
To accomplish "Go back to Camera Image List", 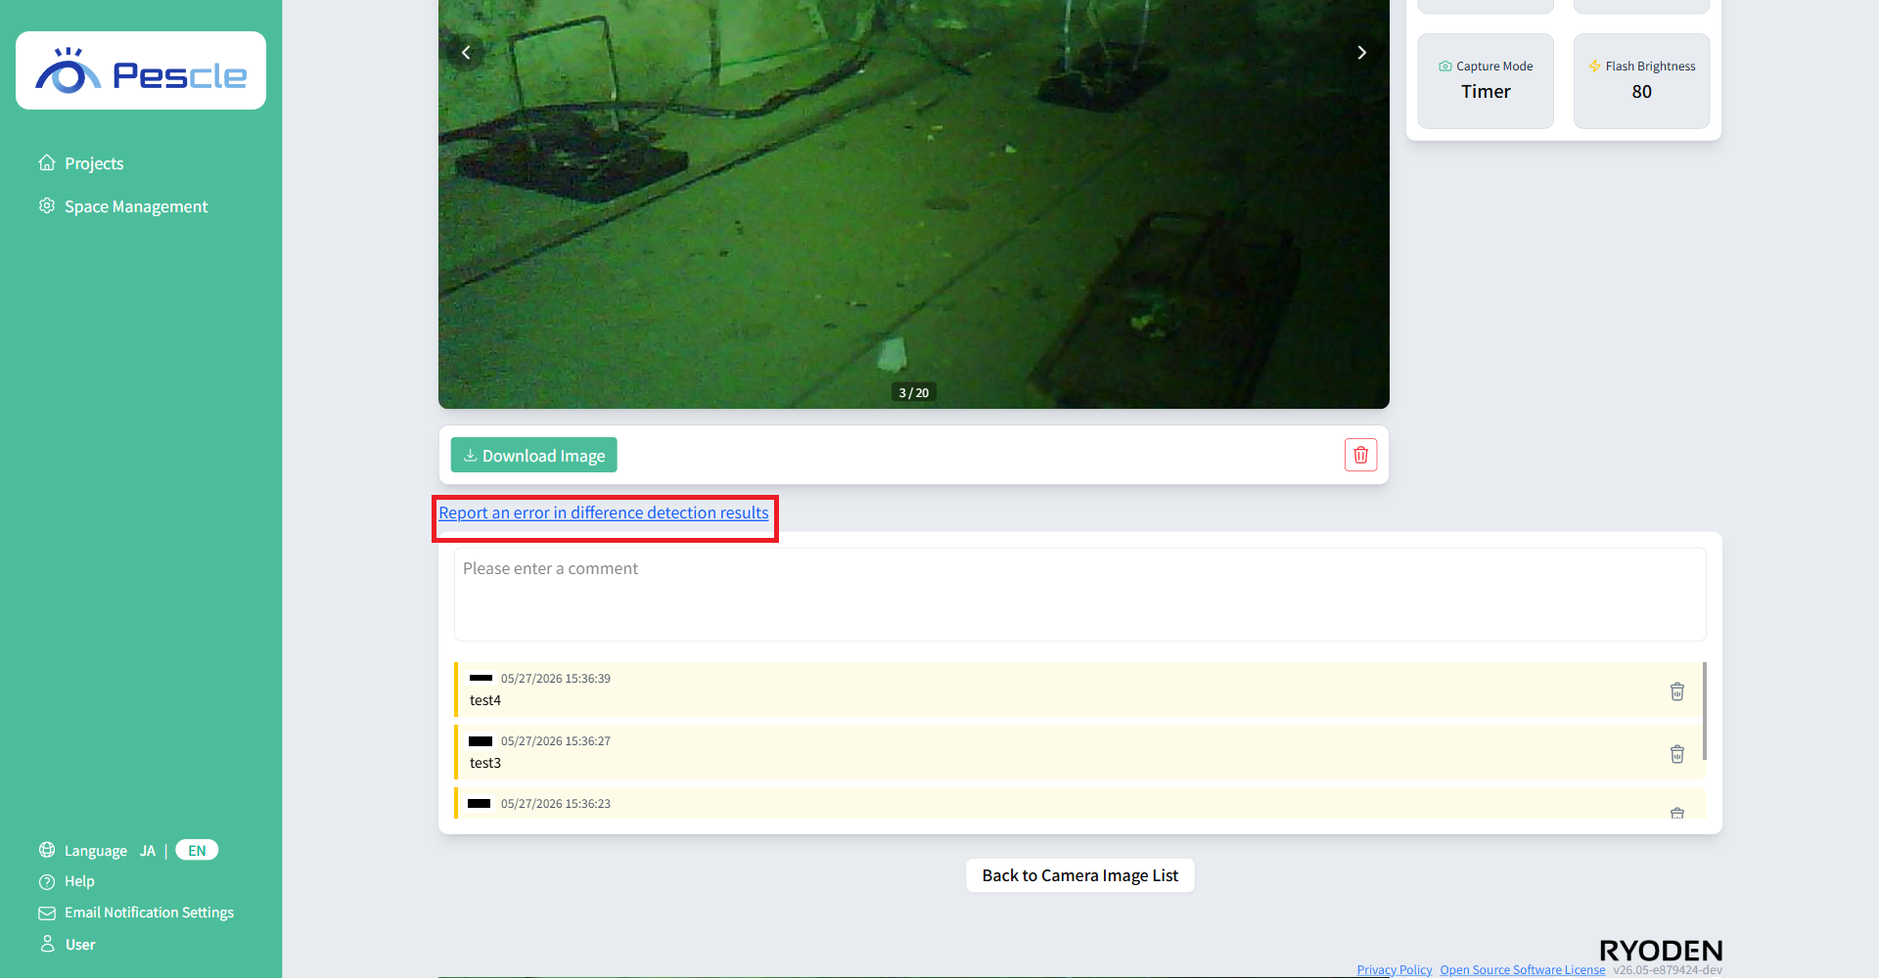I will click(1080, 875).
